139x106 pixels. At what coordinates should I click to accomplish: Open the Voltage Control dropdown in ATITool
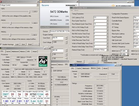(37, 5)
